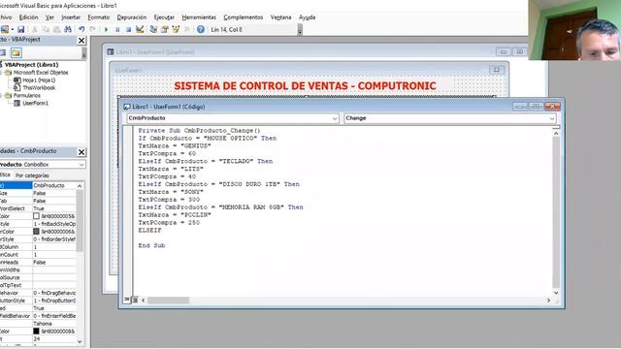
Task: Expand toolbar options arrow after Lin 14 Col 8
Action: [300, 30]
